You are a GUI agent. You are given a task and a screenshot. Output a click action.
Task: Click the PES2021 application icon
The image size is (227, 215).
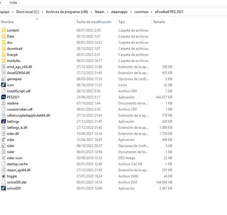pyautogui.click(x=3, y=97)
